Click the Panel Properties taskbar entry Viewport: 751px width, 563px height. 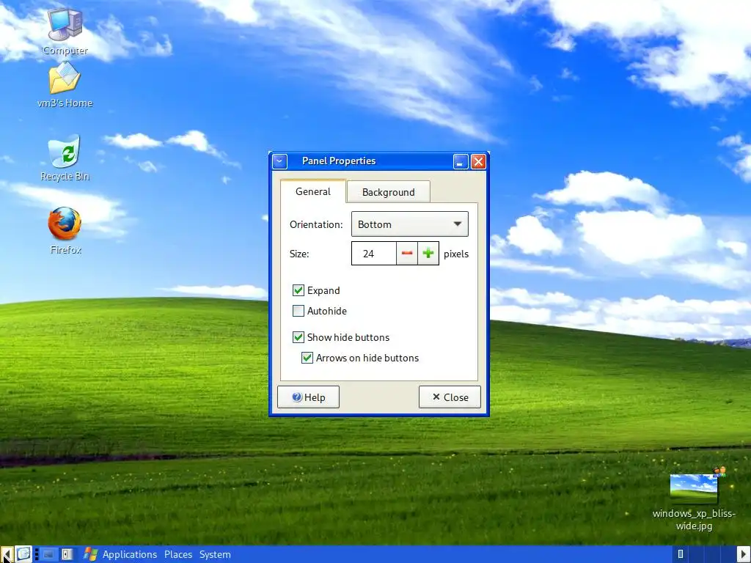coord(49,554)
